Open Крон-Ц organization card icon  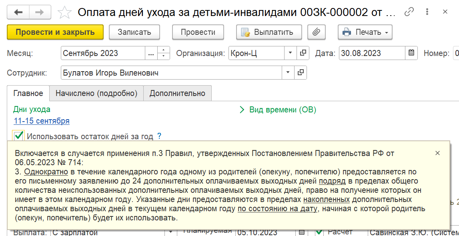click(303, 53)
